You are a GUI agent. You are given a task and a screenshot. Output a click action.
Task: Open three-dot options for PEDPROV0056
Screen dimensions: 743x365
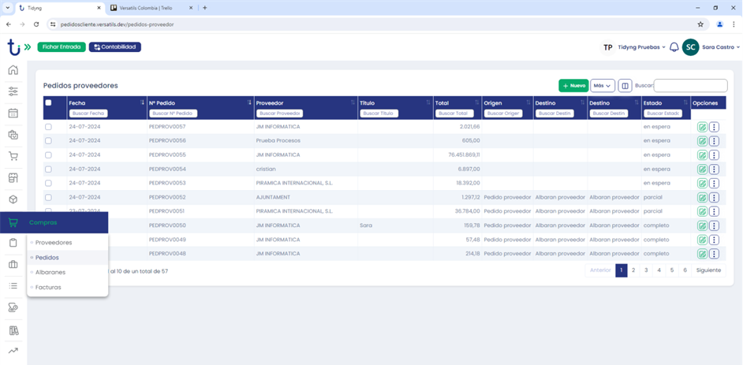tap(714, 141)
